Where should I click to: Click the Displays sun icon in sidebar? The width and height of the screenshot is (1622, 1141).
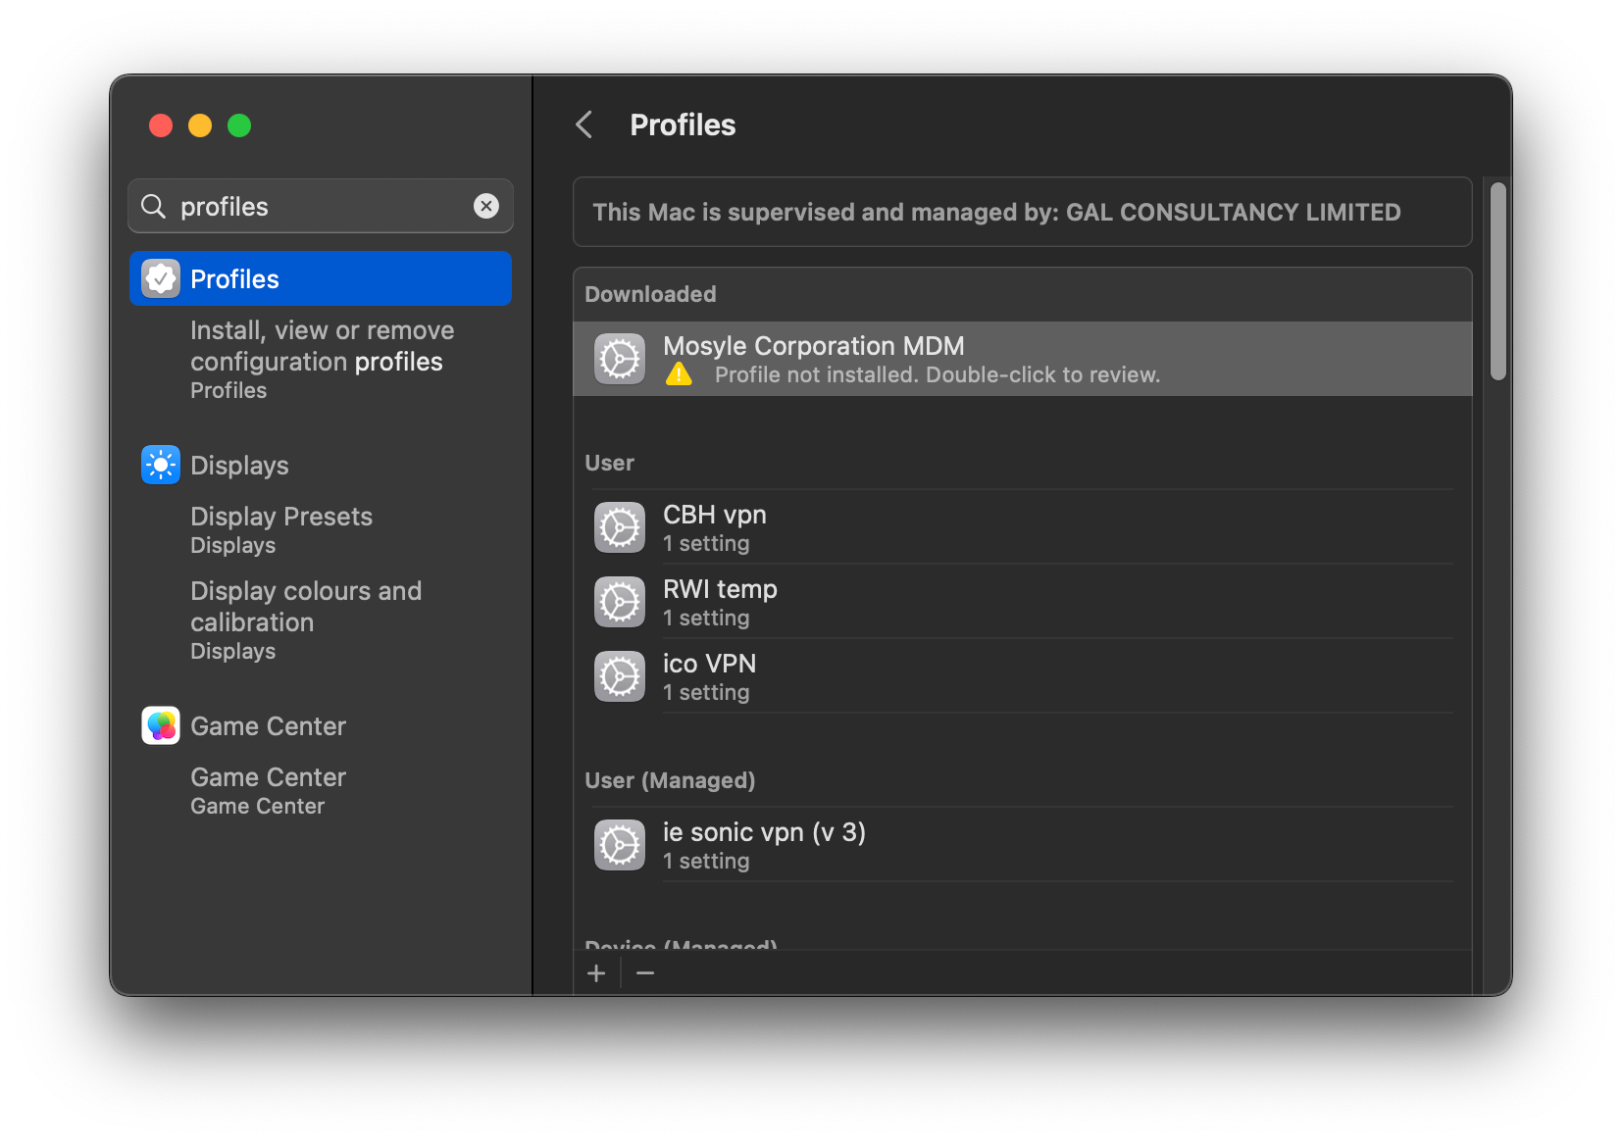pos(161,465)
